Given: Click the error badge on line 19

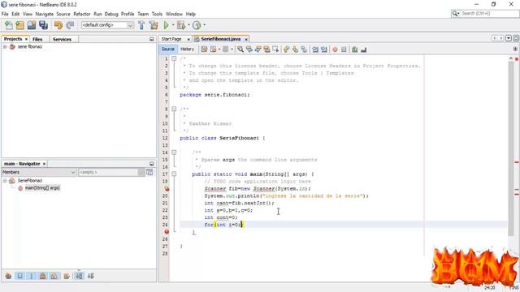Looking at the screenshot, I should point(167,189).
